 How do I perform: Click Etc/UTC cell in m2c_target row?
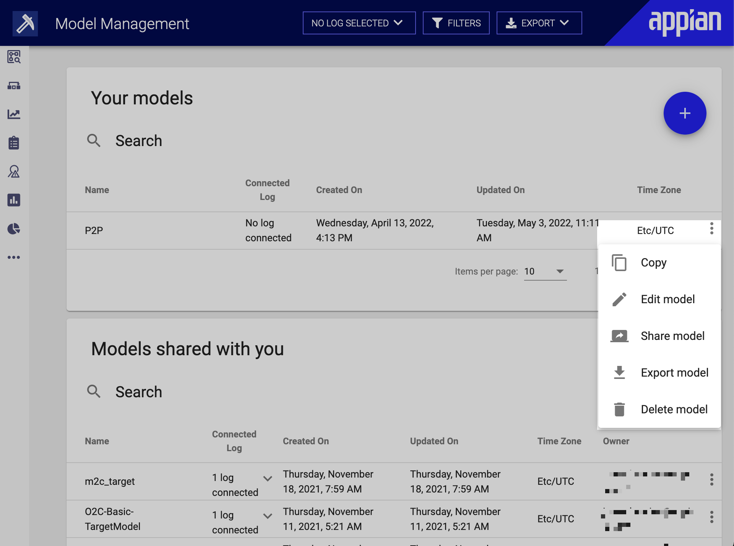point(555,481)
